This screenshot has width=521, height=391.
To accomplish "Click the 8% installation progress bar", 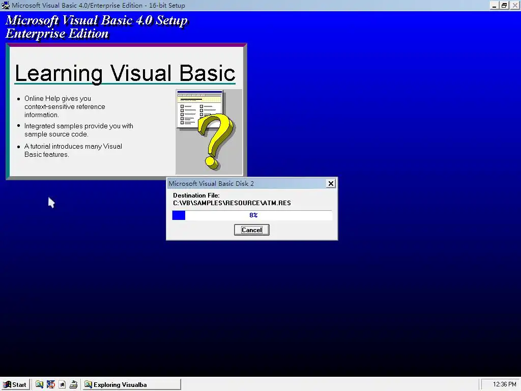I will (252, 215).
